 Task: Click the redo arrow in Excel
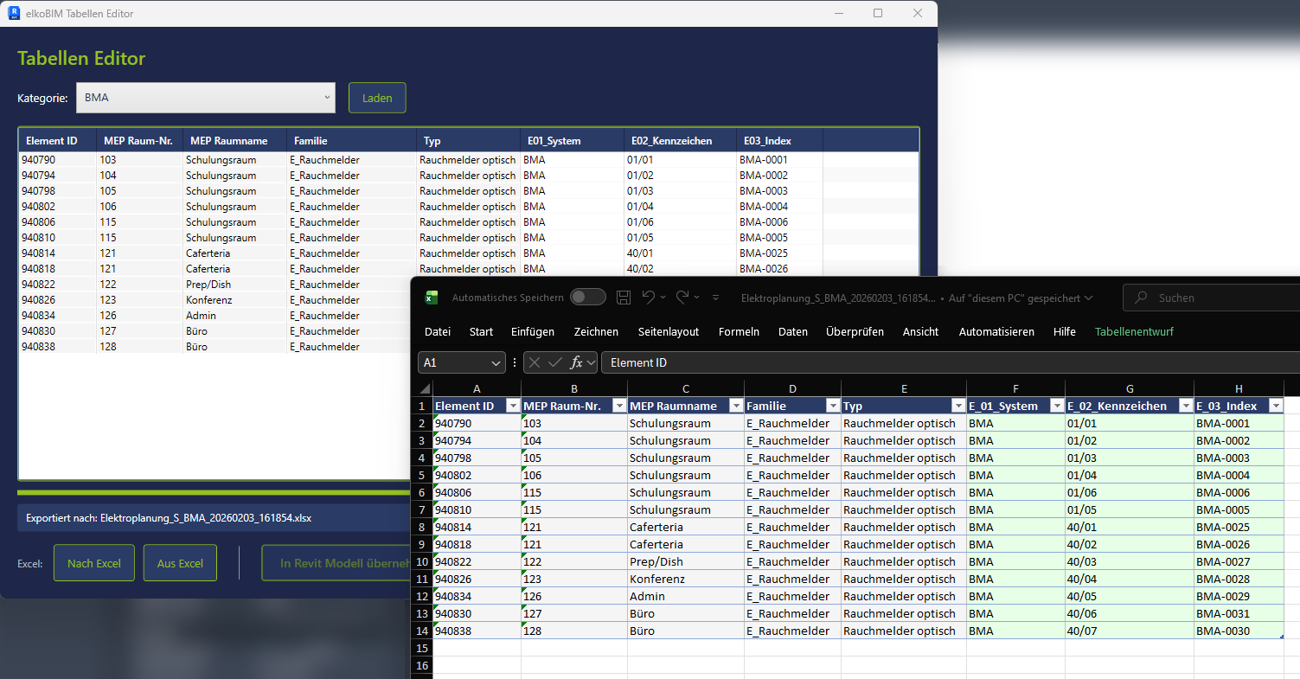click(682, 298)
